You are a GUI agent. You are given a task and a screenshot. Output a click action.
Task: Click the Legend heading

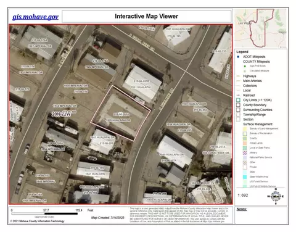coord(242,52)
